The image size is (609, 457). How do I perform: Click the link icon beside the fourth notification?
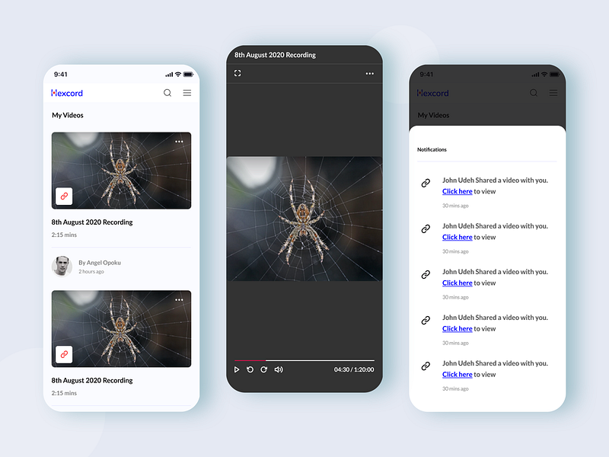tap(426, 320)
